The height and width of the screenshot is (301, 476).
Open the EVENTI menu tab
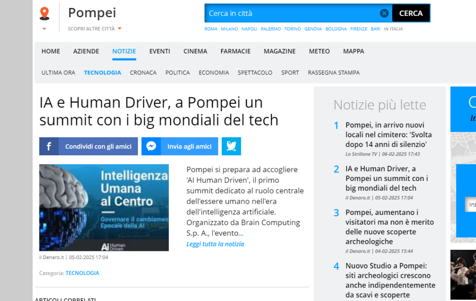159,51
